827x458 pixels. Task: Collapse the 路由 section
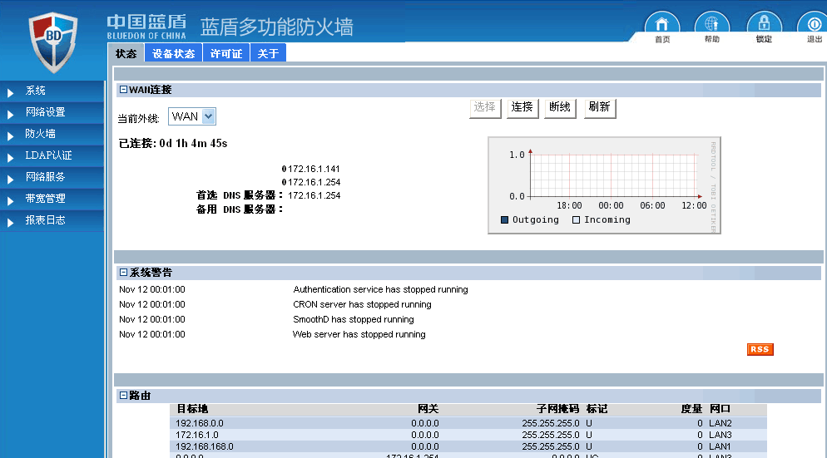coord(123,396)
